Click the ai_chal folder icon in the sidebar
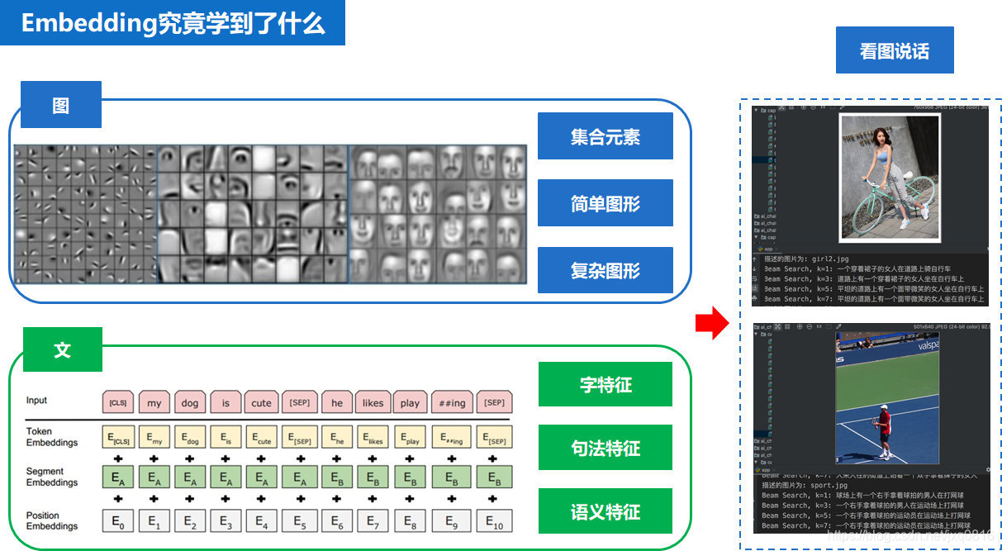The height and width of the screenshot is (551, 1002). (757, 216)
